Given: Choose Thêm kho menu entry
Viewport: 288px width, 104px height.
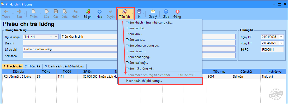Looking at the screenshot, I should pos(134,34).
